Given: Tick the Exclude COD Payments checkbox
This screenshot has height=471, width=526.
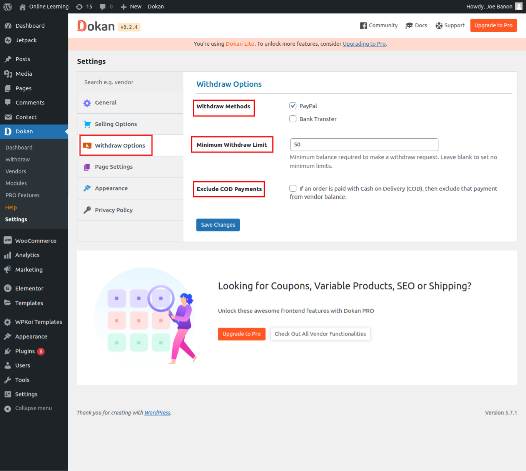Looking at the screenshot, I should pos(293,188).
